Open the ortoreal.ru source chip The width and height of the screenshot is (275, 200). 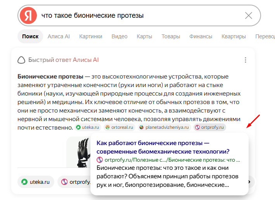pos(120,127)
